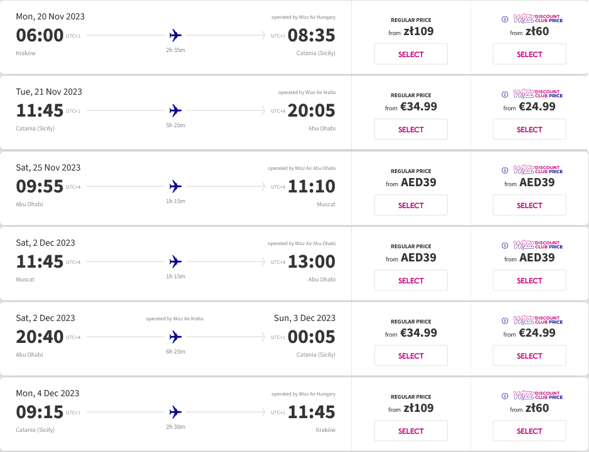Click info icon for Kraków–Catania 06:00 discount price
The width and height of the screenshot is (589, 452).
pyautogui.click(x=505, y=19)
